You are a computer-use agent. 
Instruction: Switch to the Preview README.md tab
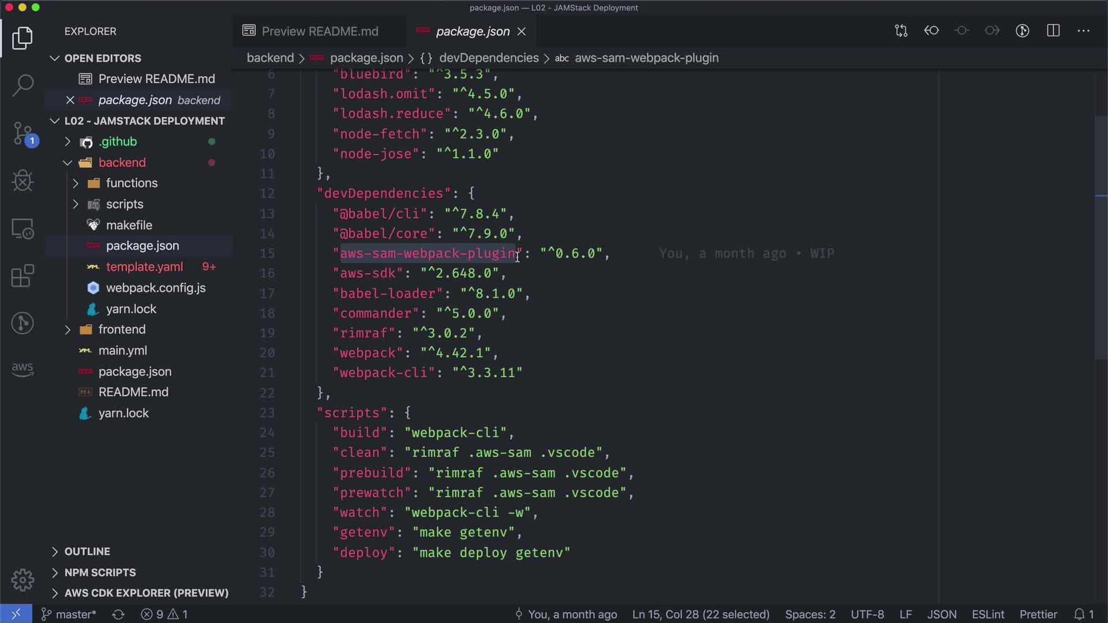click(x=319, y=31)
